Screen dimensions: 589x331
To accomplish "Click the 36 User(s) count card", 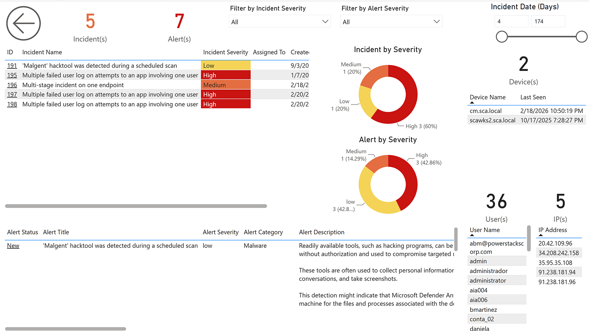I will 497,207.
